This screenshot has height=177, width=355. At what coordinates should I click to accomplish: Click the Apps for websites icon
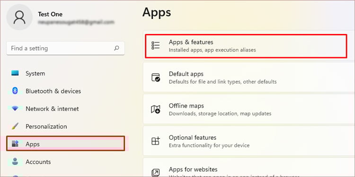pos(156,172)
